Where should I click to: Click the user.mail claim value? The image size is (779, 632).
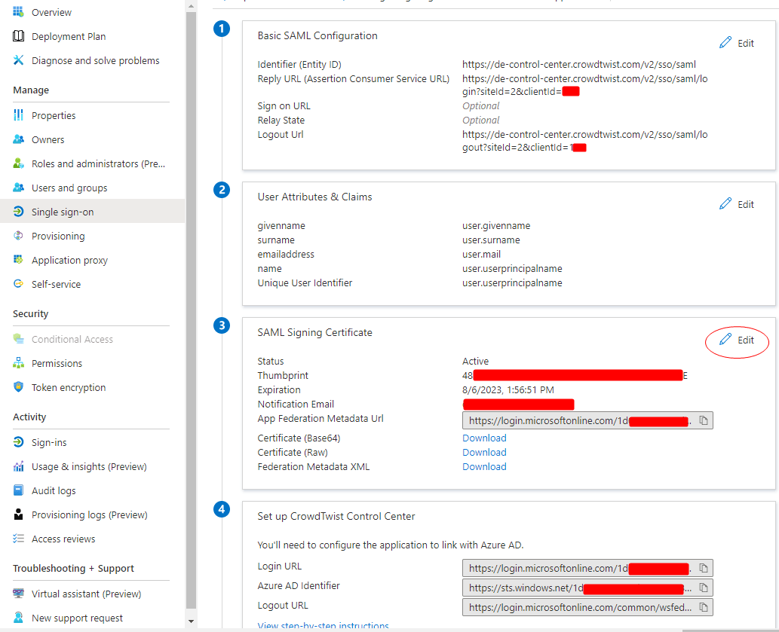pos(481,255)
